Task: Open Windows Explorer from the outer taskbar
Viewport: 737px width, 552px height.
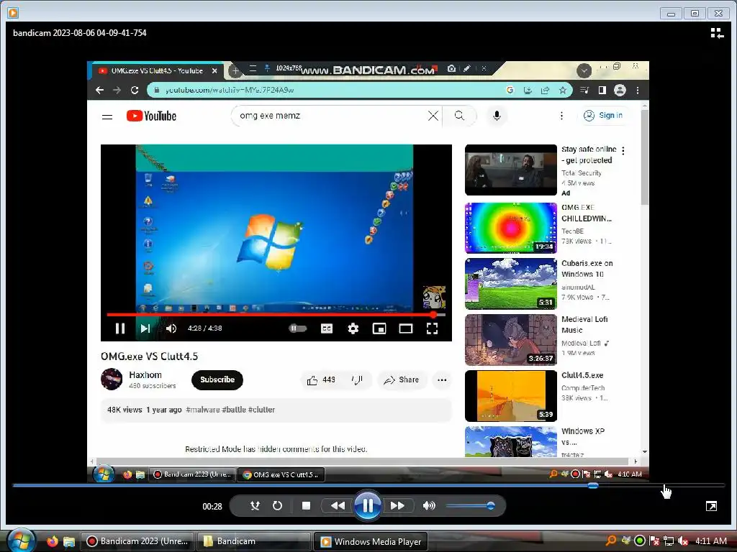Action: (69, 541)
